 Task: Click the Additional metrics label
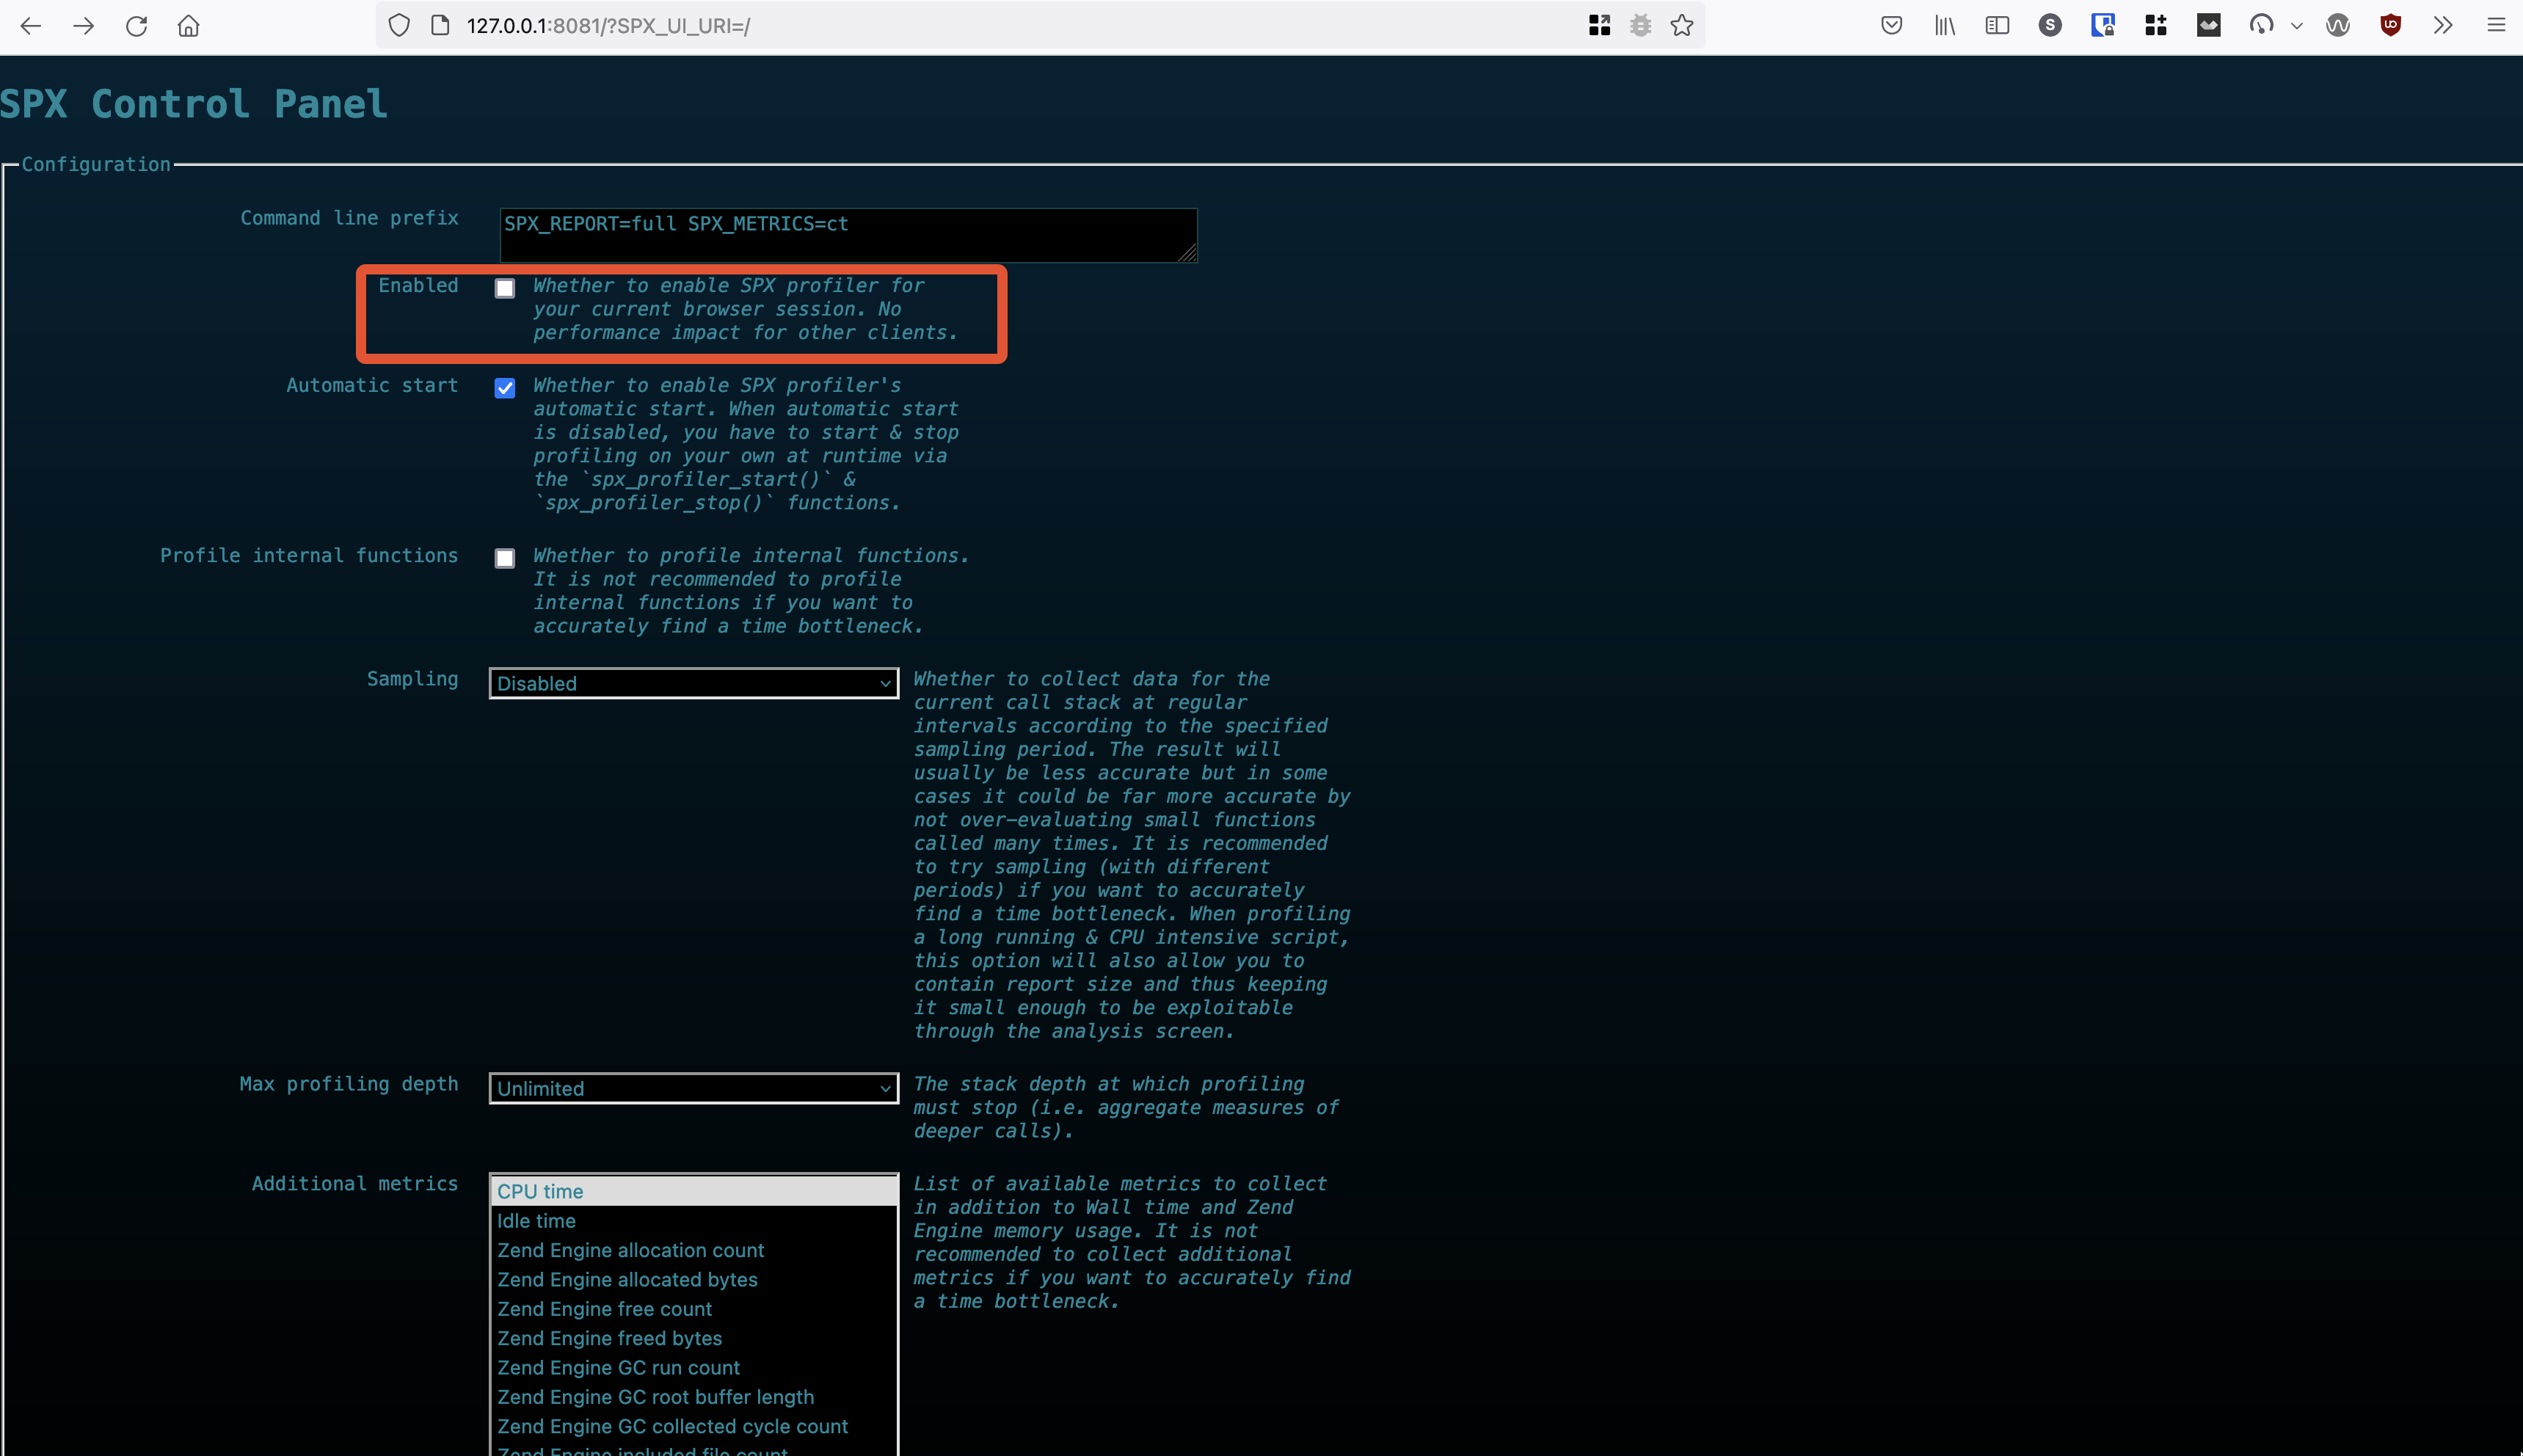[355, 1184]
